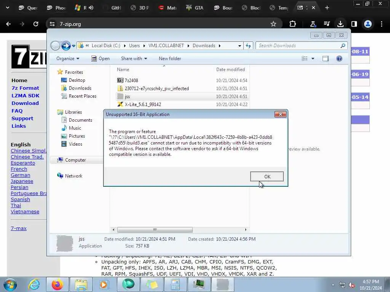Screen dimensions: 390x292
Task: Open the LZMA SDK link
Action: (x=26, y=95)
